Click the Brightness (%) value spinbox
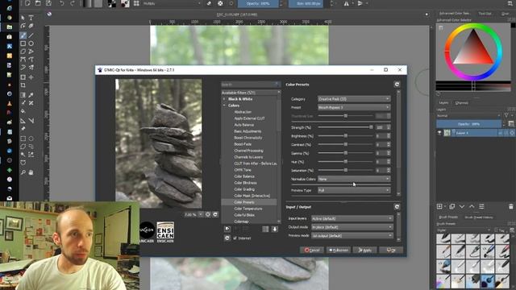This screenshot has height=290, width=516. pos(383,136)
